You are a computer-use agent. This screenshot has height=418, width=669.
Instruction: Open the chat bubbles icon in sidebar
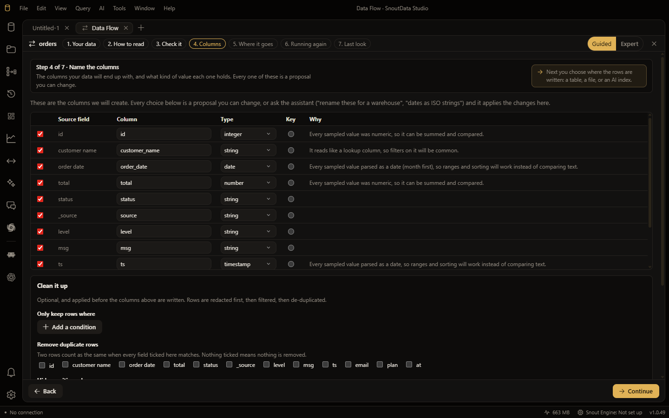pyautogui.click(x=11, y=205)
